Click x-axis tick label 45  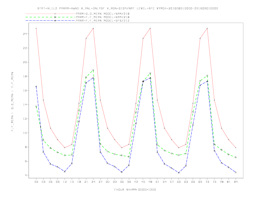point(143,182)
